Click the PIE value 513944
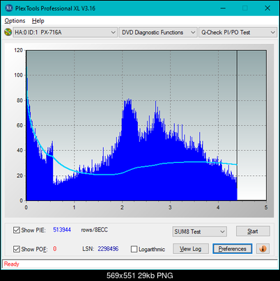 (62, 230)
